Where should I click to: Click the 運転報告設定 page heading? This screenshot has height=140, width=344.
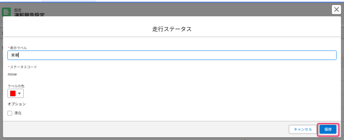coord(29,15)
